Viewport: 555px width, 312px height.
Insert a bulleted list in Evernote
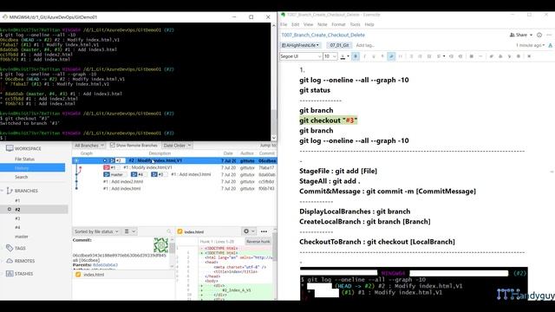point(411,56)
